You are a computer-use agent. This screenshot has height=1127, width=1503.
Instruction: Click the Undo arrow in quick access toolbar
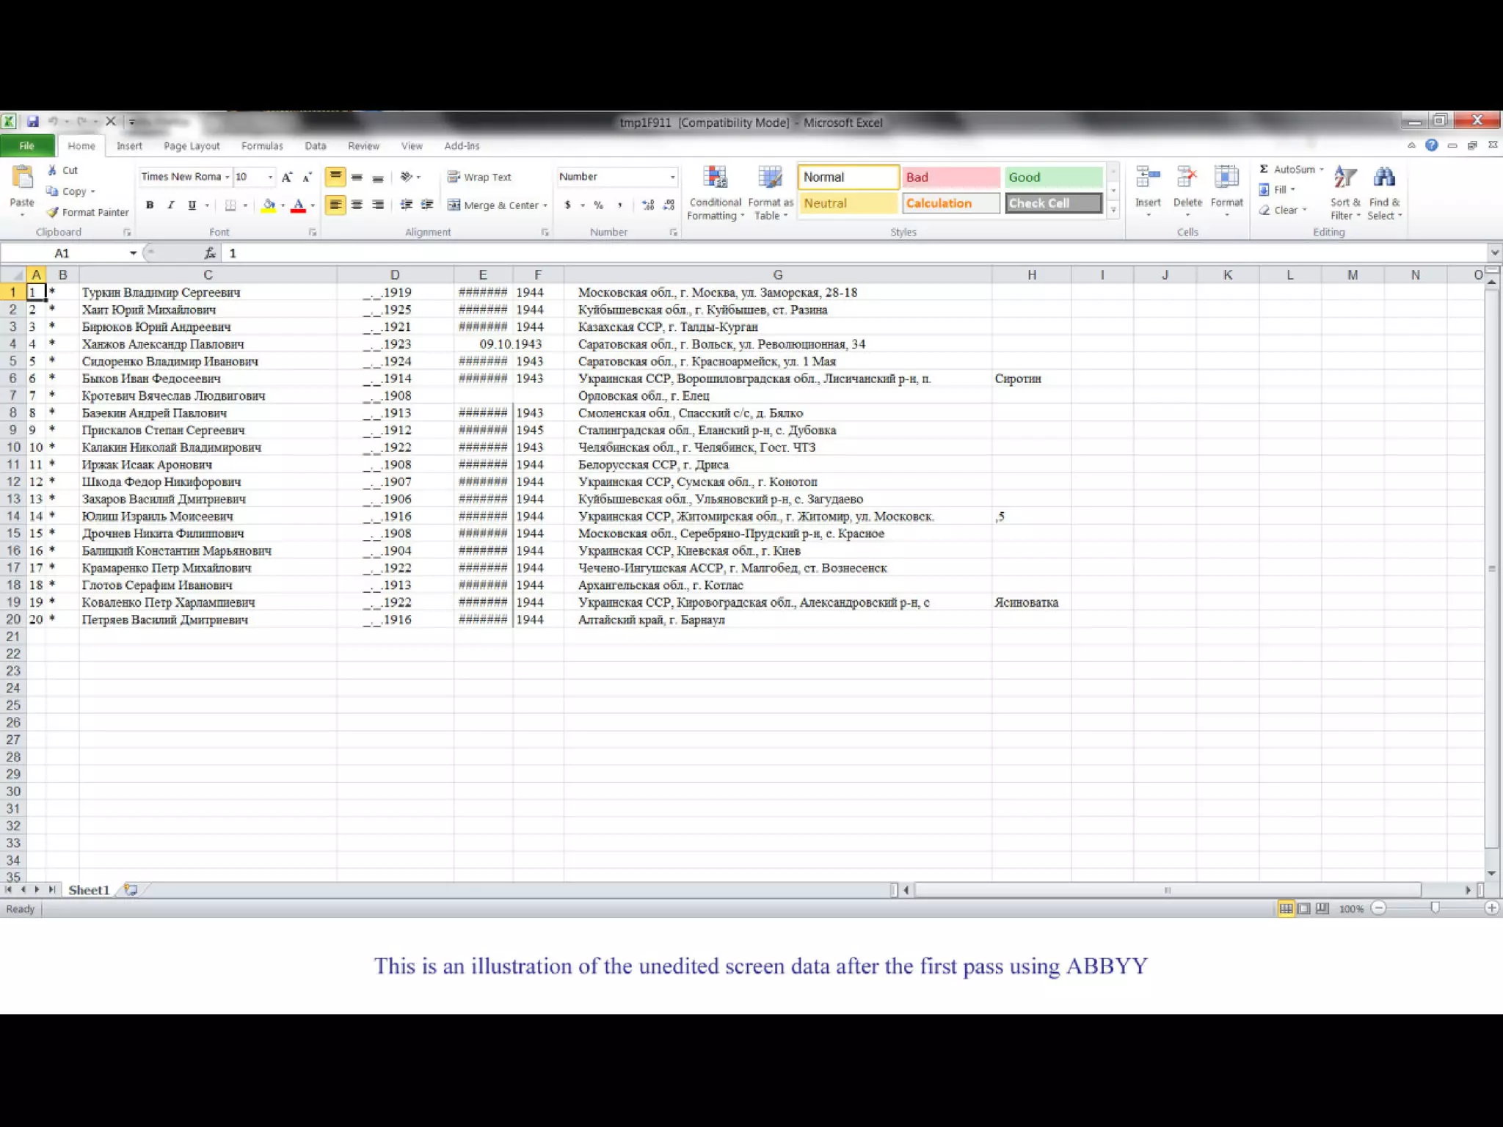click(x=54, y=122)
